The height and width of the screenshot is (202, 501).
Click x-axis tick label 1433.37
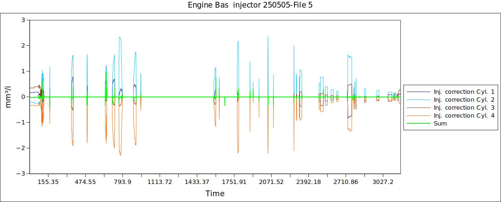click(197, 182)
